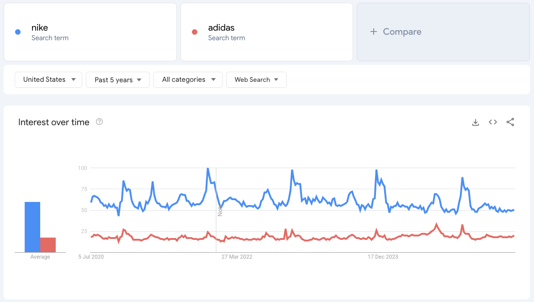Viewport: 534px width, 302px height.
Task: Download the Interest over time data as CSV
Action: click(476, 122)
